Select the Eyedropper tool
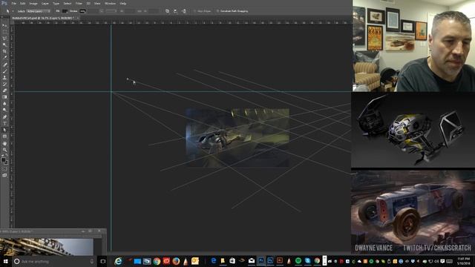The image size is (475, 267). pyautogui.click(x=4, y=58)
